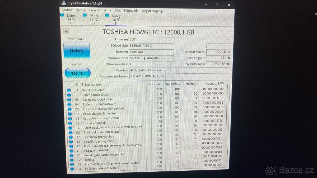Click the blue indicator next to Teplota attribute

71,160
